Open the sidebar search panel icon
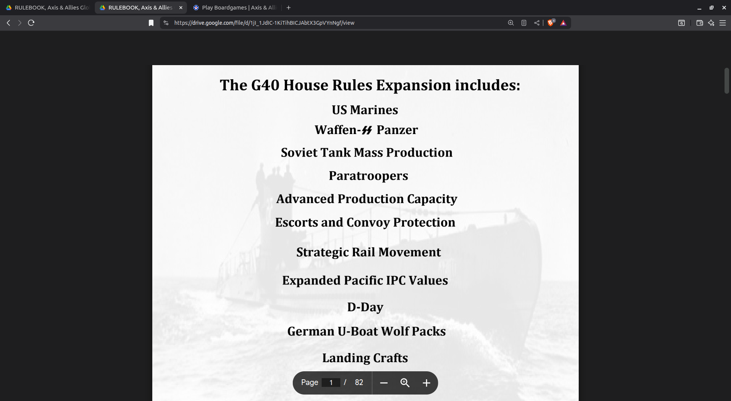 tap(682, 23)
